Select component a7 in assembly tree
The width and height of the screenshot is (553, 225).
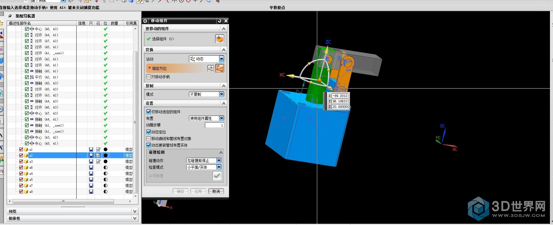point(31,186)
